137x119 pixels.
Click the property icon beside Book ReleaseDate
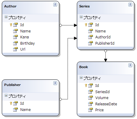(91, 104)
